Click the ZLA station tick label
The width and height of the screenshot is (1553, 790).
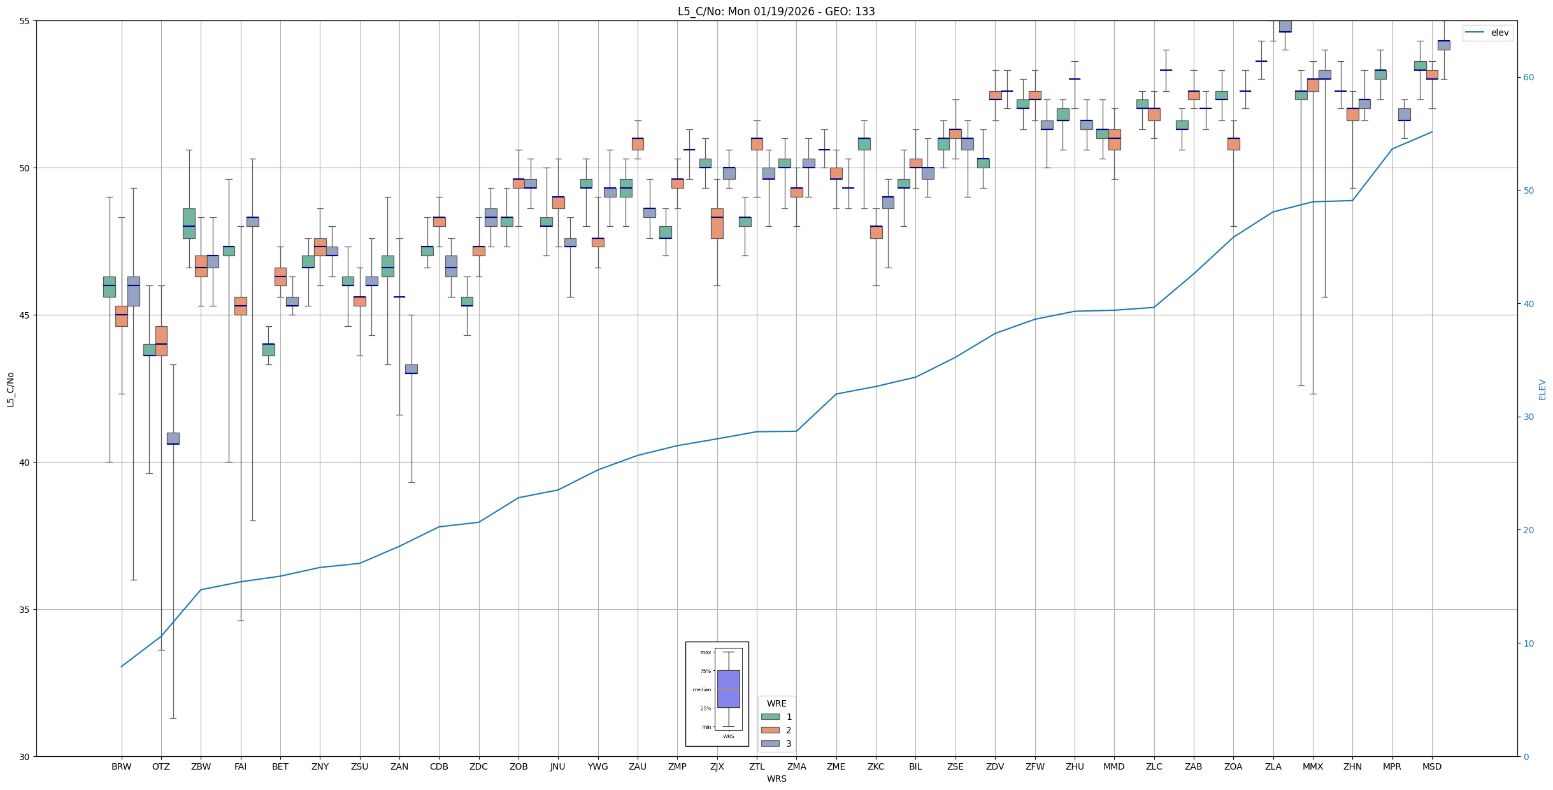[1273, 766]
